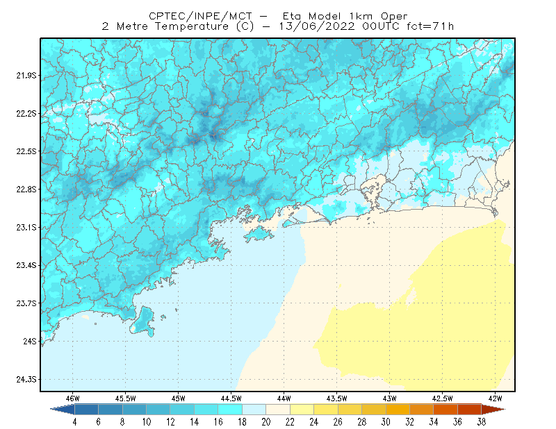The width and height of the screenshot is (556, 429).
Task: Click the color bar value '38'
Action: click(481, 422)
